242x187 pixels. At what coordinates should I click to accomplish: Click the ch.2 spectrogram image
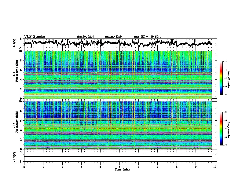click(118, 125)
